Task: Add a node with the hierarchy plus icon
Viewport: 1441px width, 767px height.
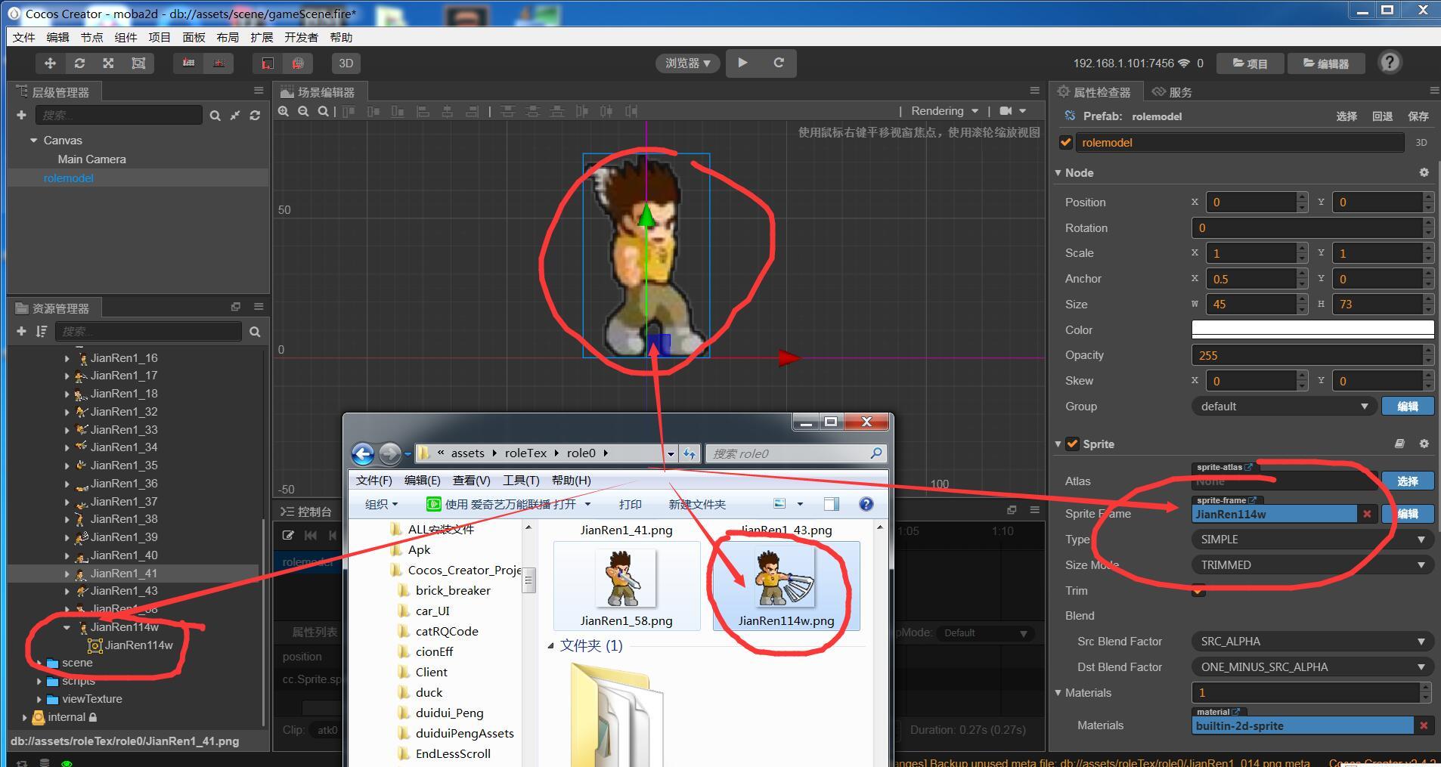Action: coord(21,115)
